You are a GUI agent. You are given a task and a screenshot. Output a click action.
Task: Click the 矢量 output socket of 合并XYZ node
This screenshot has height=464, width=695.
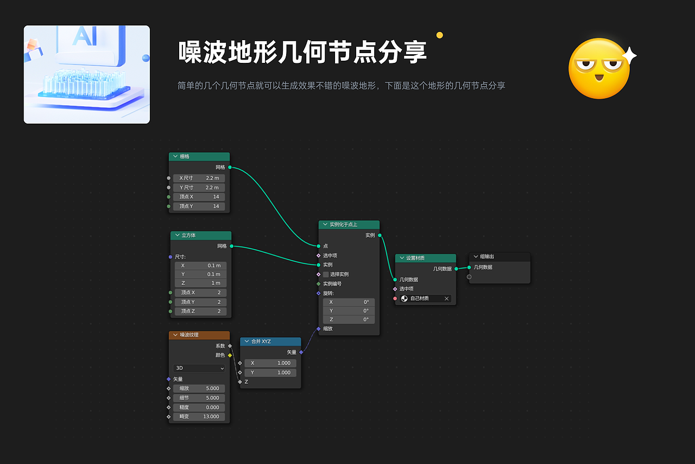[x=300, y=352]
